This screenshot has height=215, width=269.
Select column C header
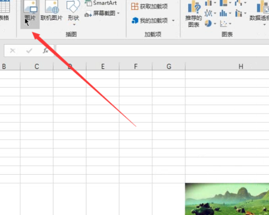(x=37, y=67)
